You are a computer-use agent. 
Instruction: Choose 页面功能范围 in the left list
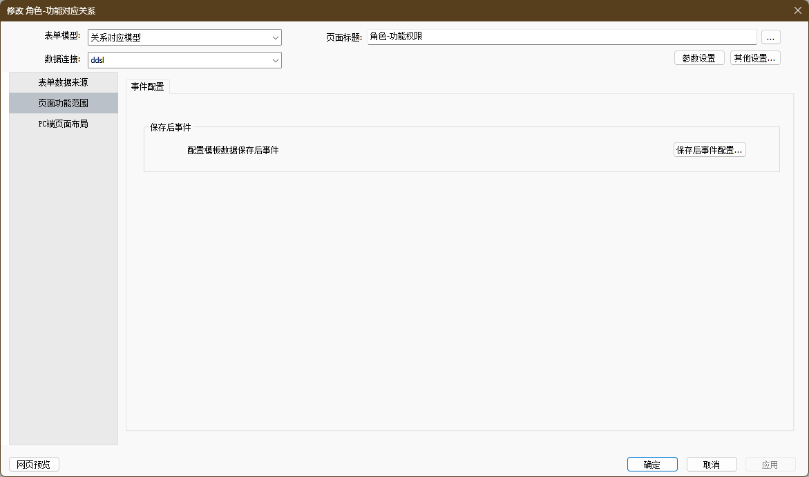coord(63,103)
